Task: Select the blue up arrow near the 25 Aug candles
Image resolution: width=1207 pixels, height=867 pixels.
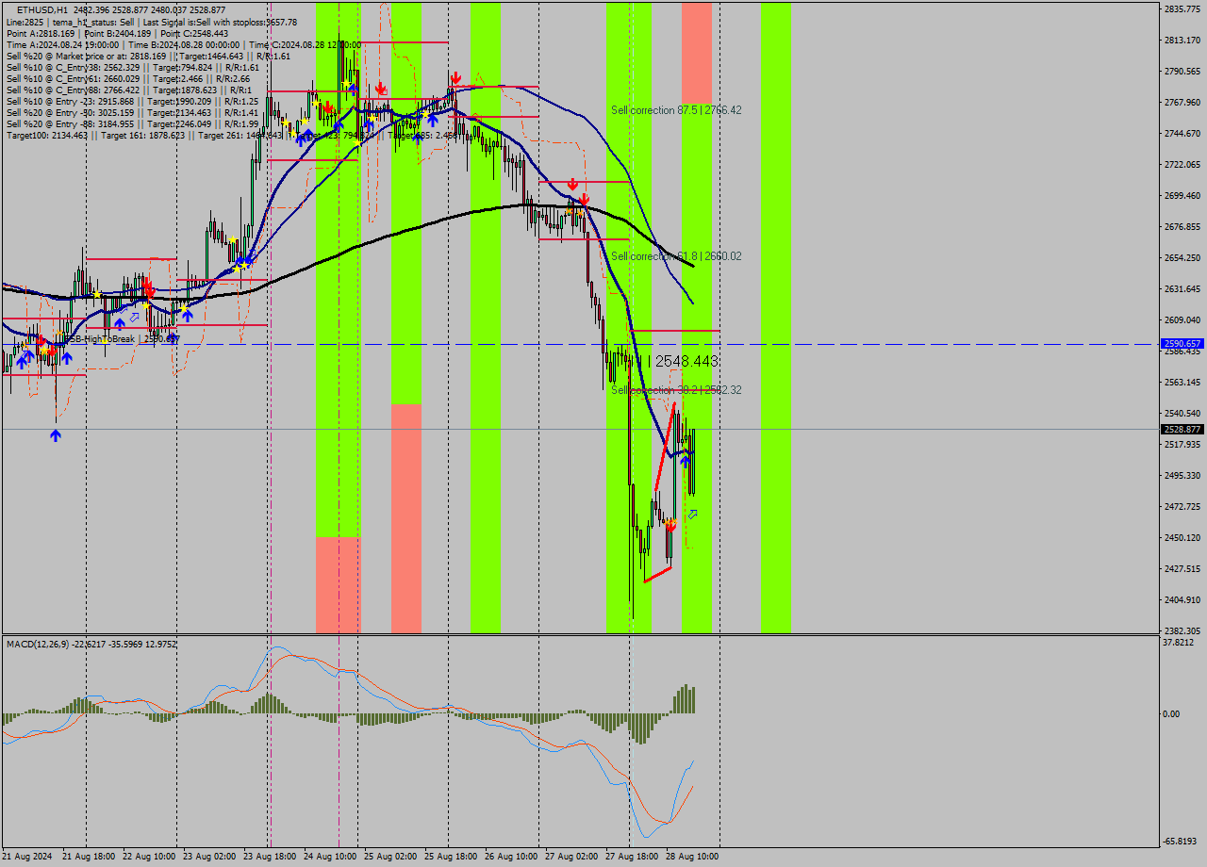Action: pos(370,123)
